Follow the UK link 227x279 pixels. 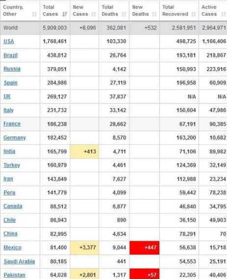[x=7, y=96]
